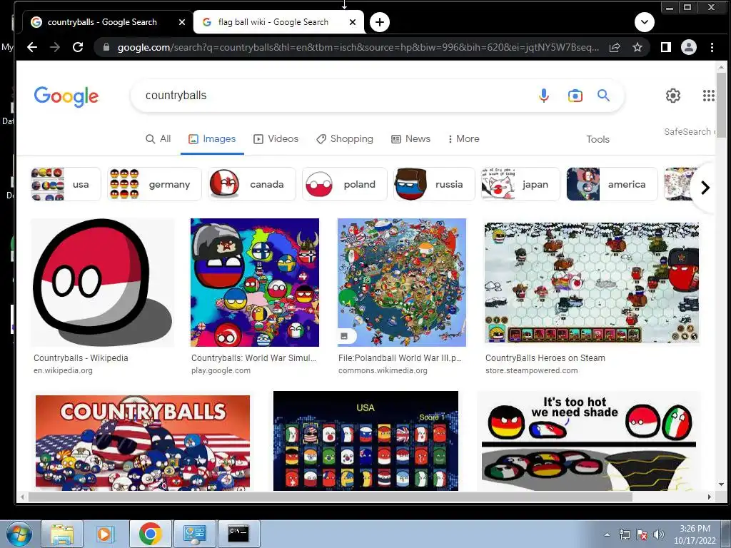The image size is (731, 548).
Task: Switch to the flag ball wiki tab
Action: 278,22
